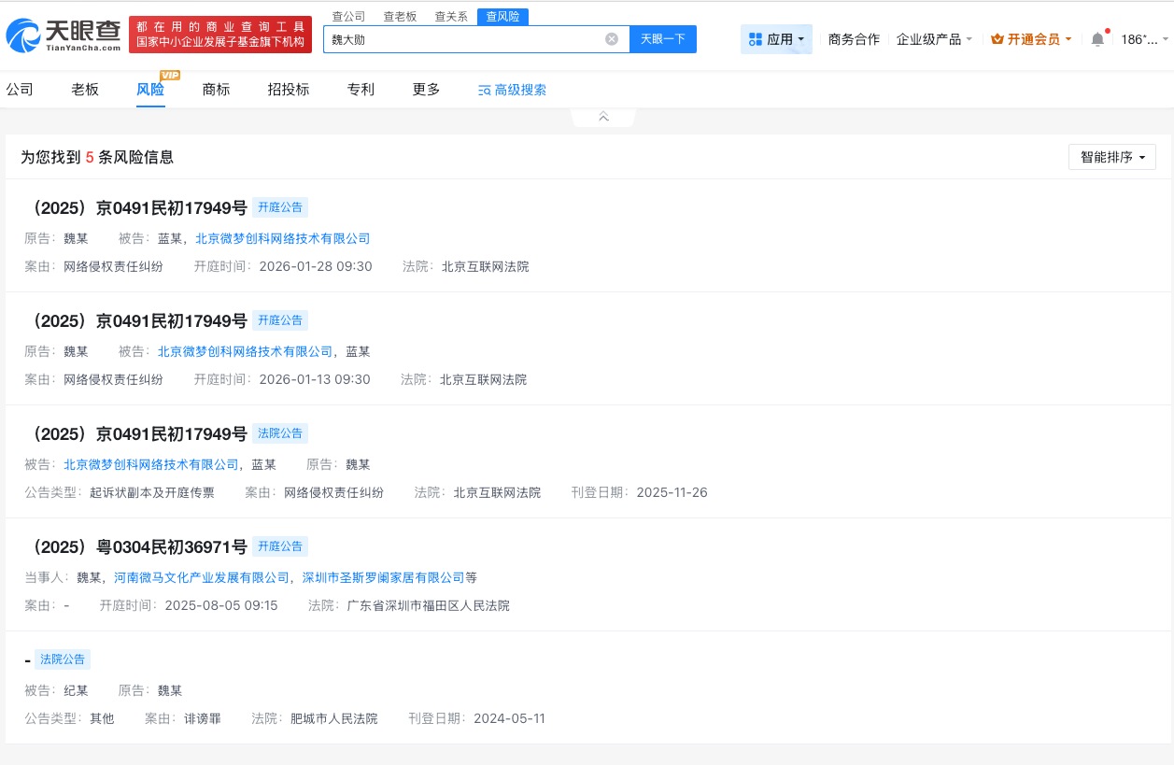Click the clear icon in search box

(612, 38)
